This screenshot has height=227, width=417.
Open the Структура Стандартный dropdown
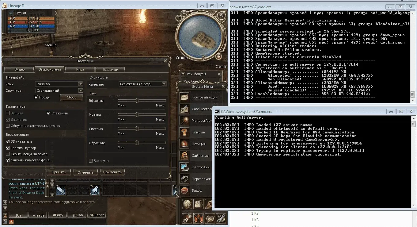coord(59,90)
